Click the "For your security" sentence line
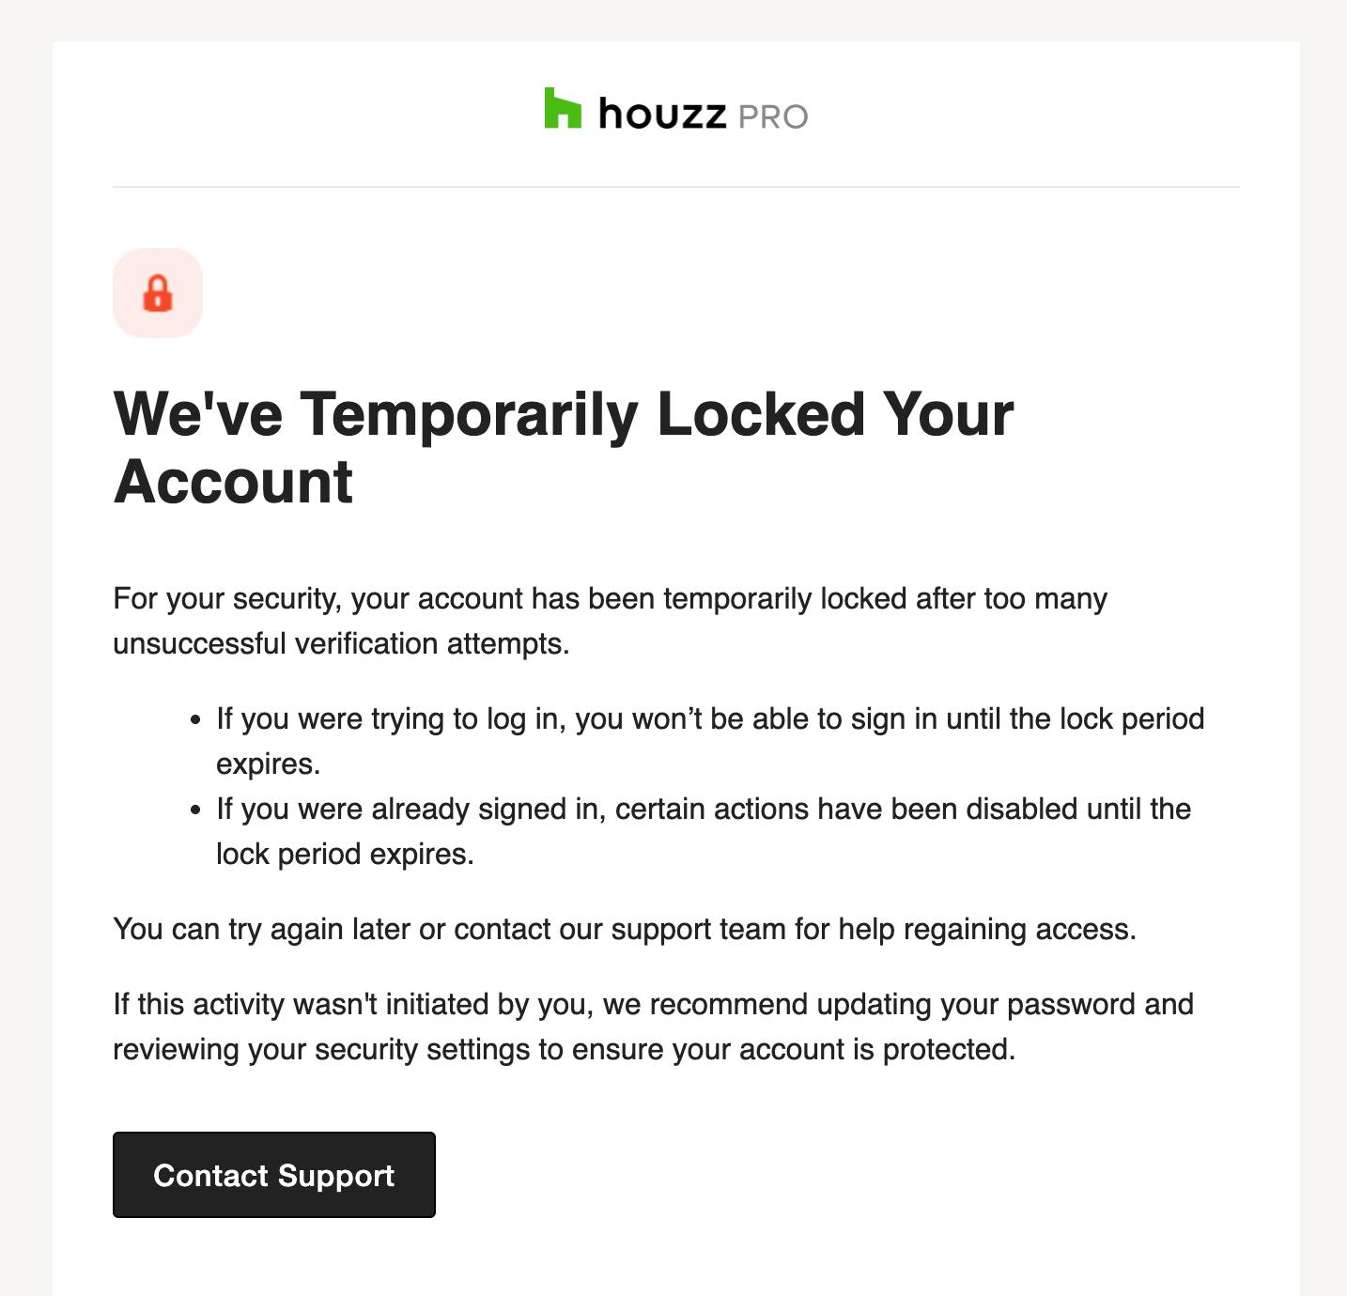 point(611,599)
